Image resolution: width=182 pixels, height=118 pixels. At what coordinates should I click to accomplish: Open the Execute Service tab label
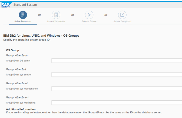coord(89,21)
